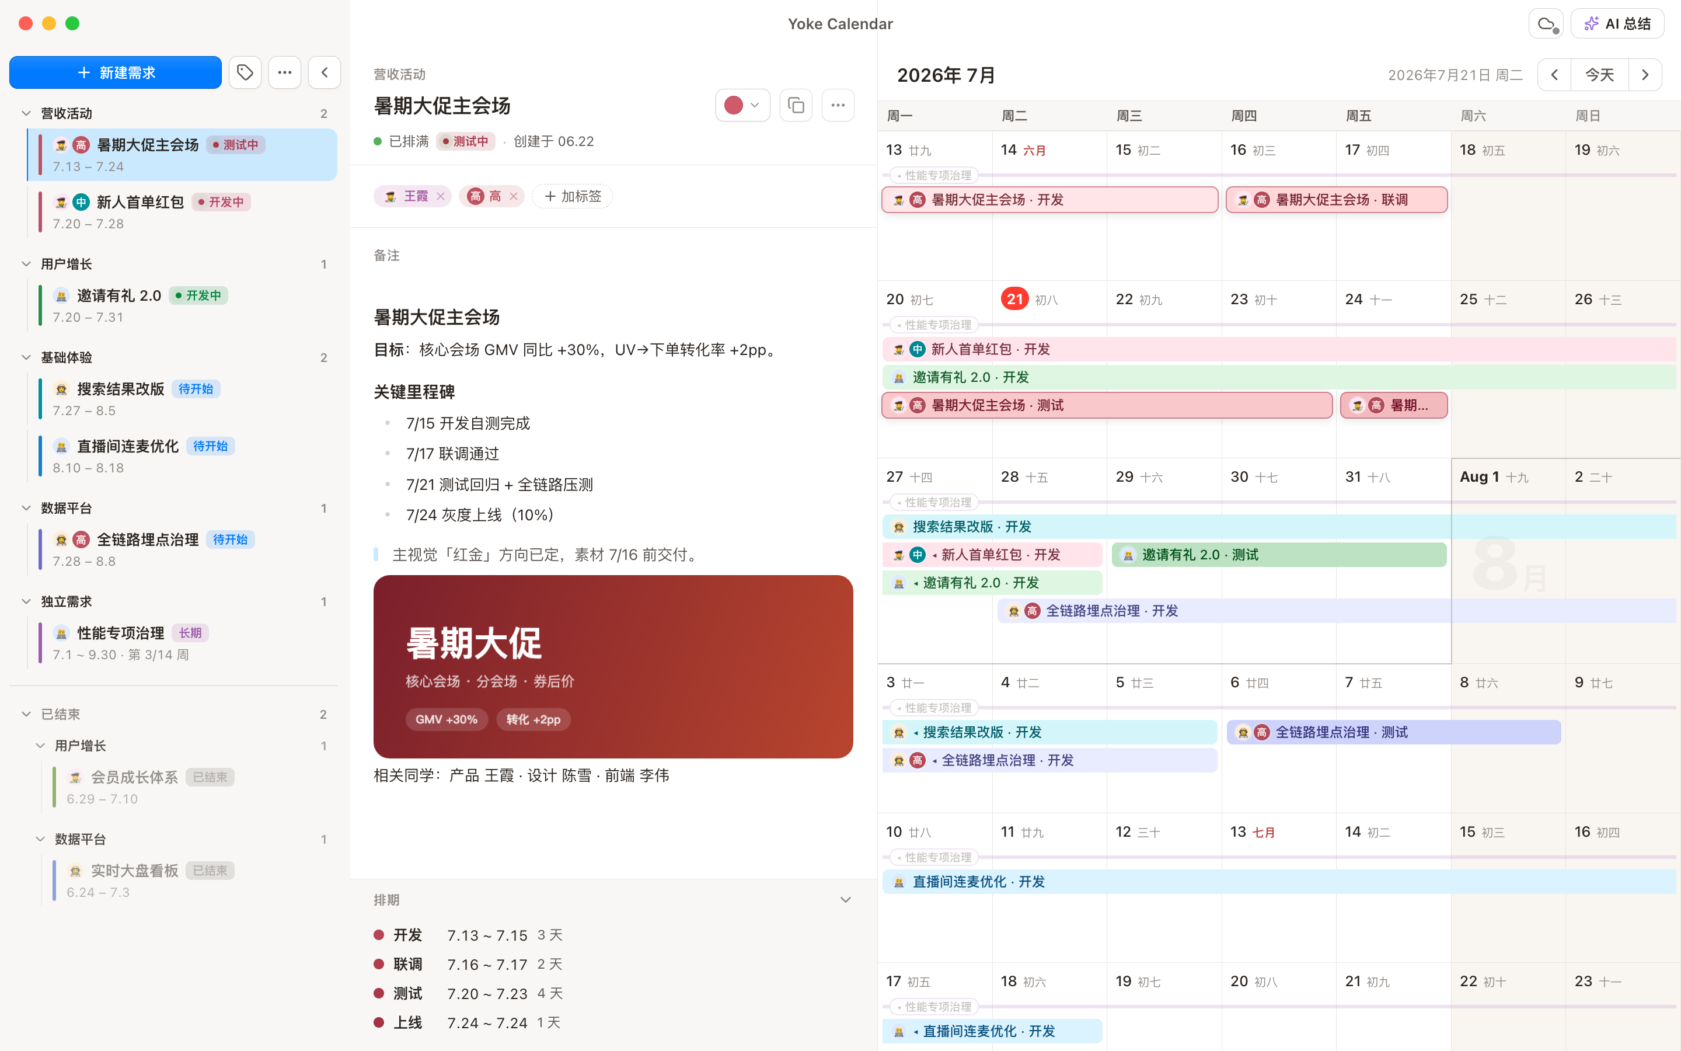
Task: Click the milestone 7/15 开发自测完成
Action: point(468,423)
